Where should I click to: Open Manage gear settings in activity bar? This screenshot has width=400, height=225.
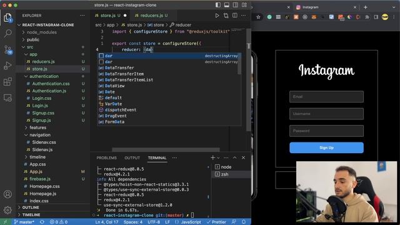point(7,210)
